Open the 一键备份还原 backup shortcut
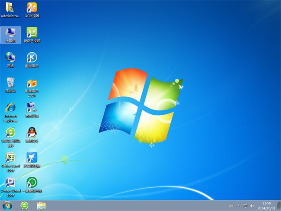 point(32,185)
